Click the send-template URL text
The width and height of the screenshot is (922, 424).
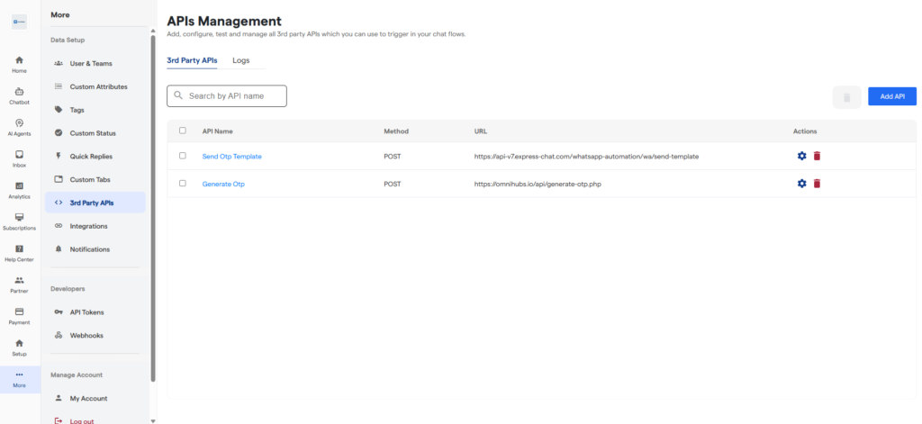tap(587, 157)
